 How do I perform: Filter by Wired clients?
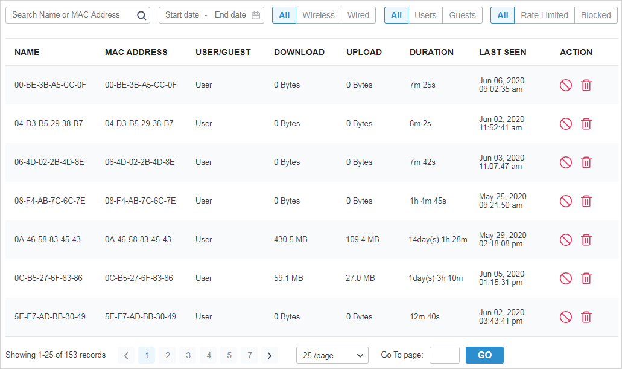(x=358, y=15)
